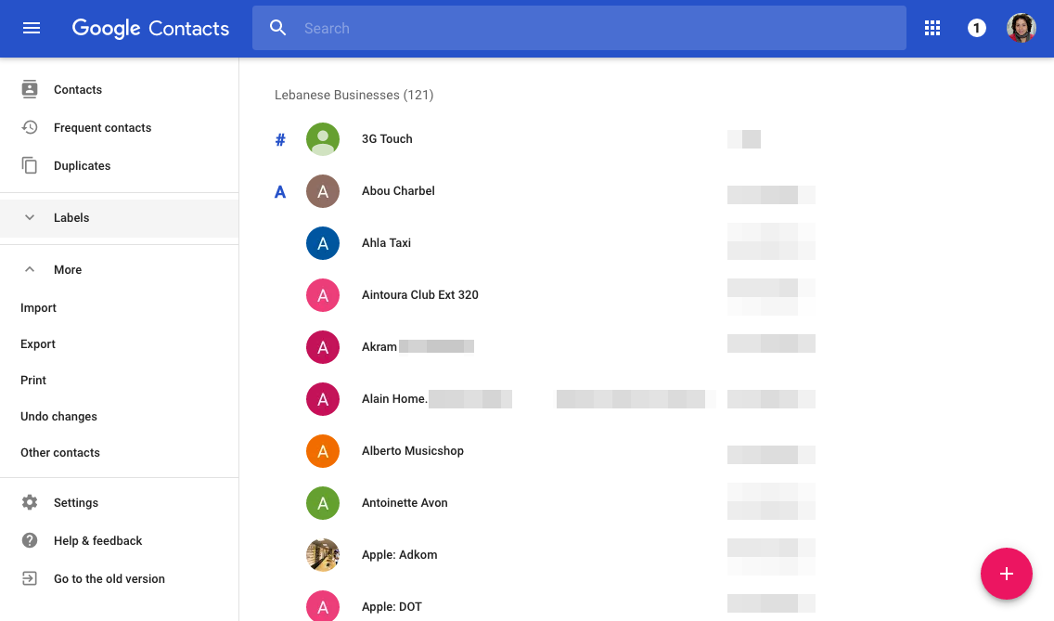1054x621 pixels.
Task: Choose Print in the sidebar
Action: click(x=33, y=380)
